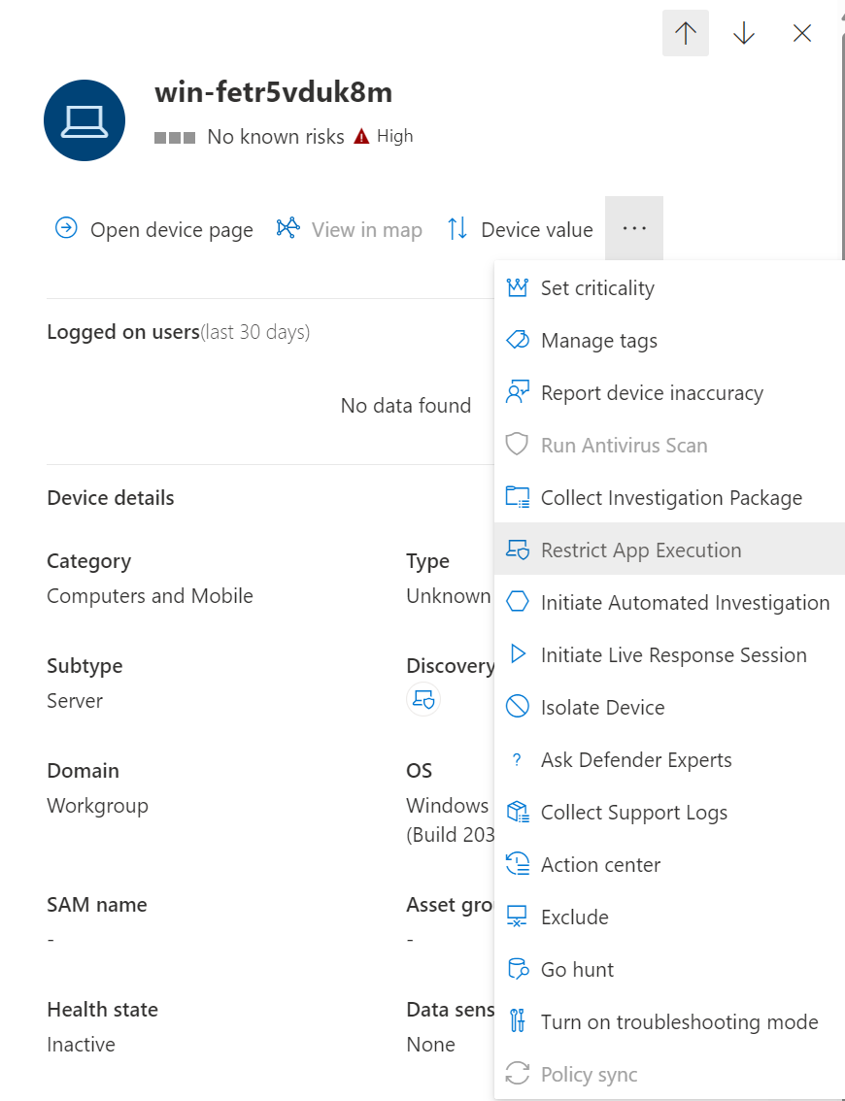Click the Action center history icon
The image size is (845, 1101).
click(518, 865)
